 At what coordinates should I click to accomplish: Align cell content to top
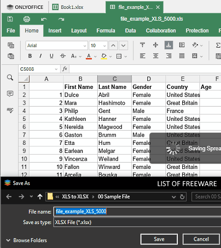point(142,45)
